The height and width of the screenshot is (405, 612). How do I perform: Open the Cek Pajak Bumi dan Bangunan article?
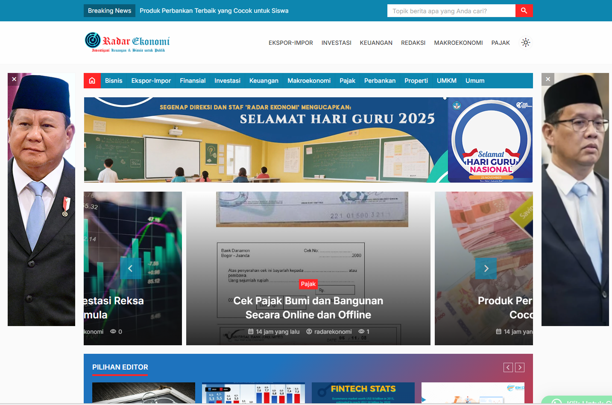pos(308,307)
